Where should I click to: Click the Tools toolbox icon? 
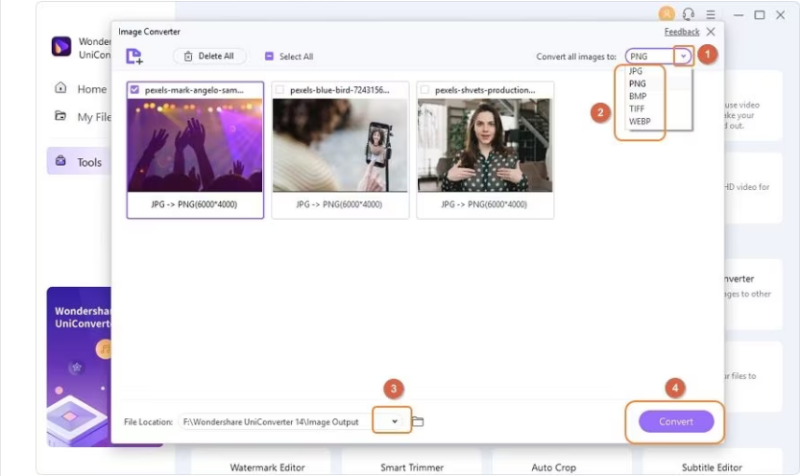[61, 161]
